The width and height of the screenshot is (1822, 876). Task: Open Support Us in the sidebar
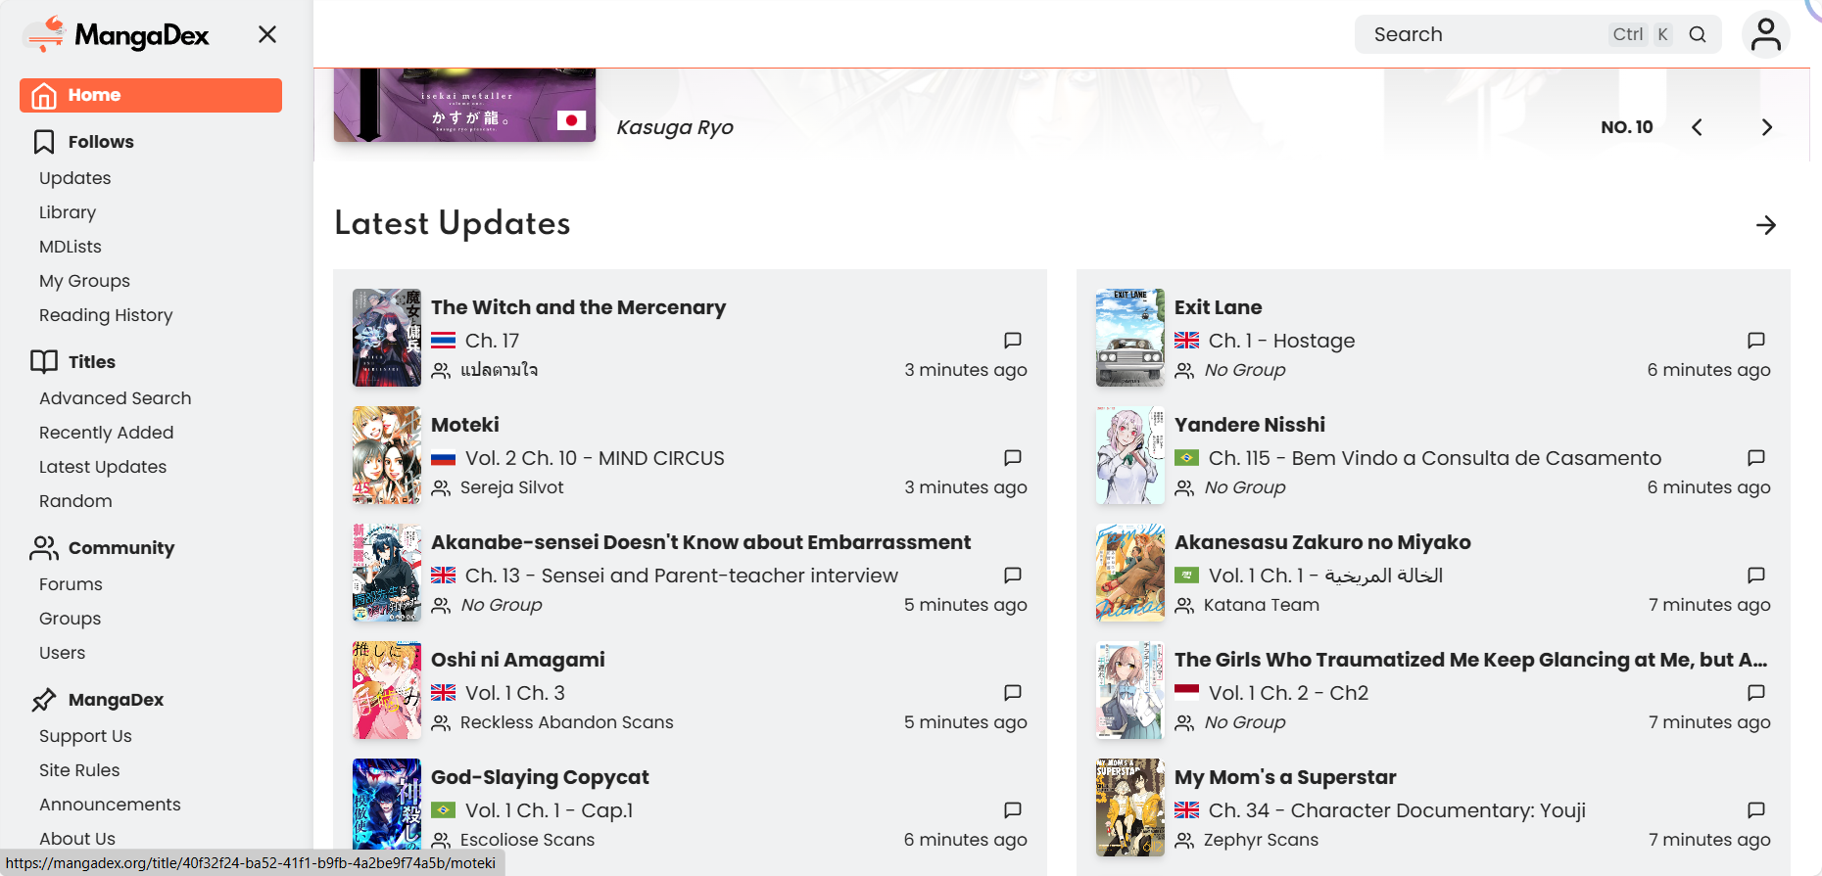click(x=85, y=736)
